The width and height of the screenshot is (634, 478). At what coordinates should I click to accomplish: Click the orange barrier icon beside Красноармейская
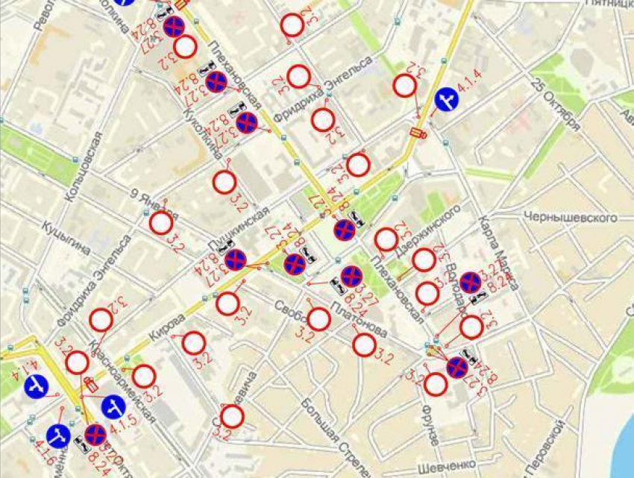[91, 385]
